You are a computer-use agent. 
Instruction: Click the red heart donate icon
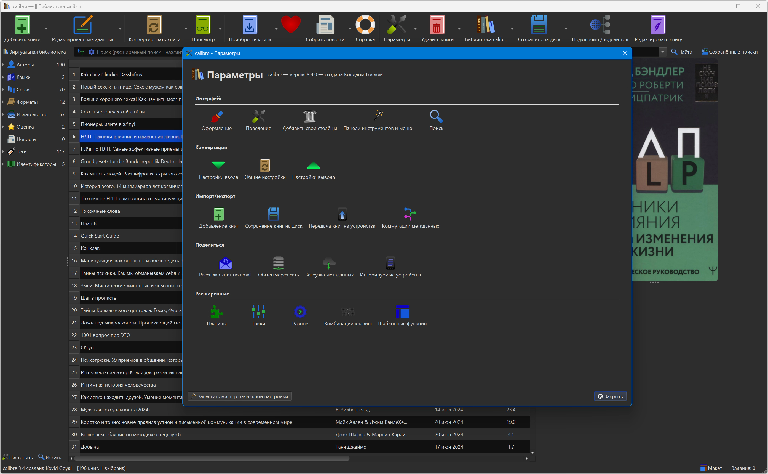(291, 25)
